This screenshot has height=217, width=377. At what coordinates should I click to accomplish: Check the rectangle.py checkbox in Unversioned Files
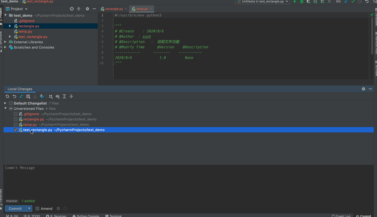coord(16,119)
